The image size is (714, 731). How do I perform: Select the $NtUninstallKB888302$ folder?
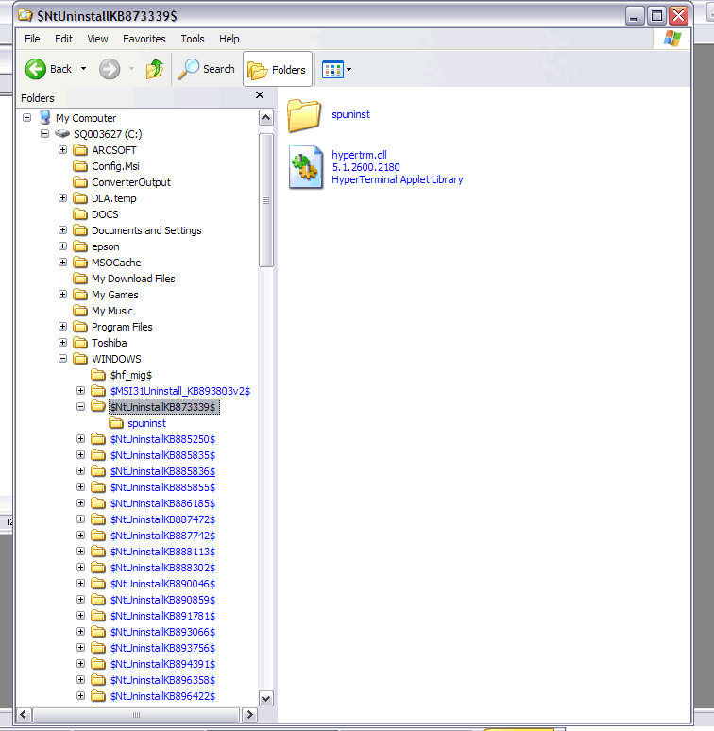(153, 568)
